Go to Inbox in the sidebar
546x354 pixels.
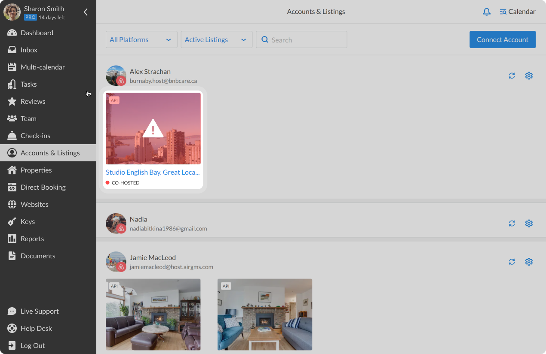48,50
